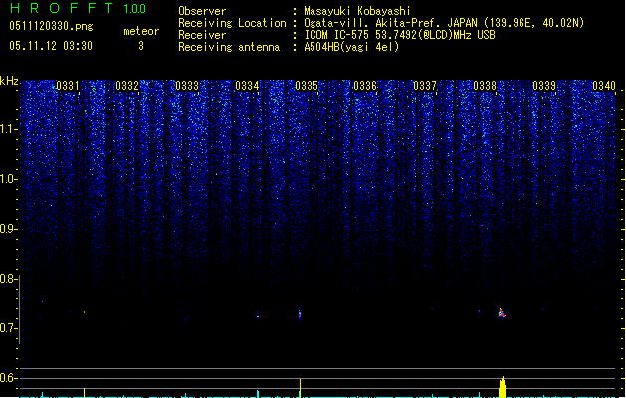Click the Observer field label
Screen dimensions: 626x398
202,11
